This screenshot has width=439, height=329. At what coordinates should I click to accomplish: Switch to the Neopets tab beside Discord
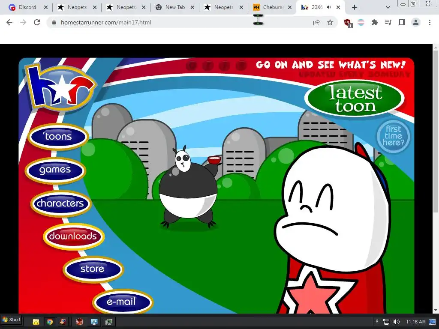[77, 7]
